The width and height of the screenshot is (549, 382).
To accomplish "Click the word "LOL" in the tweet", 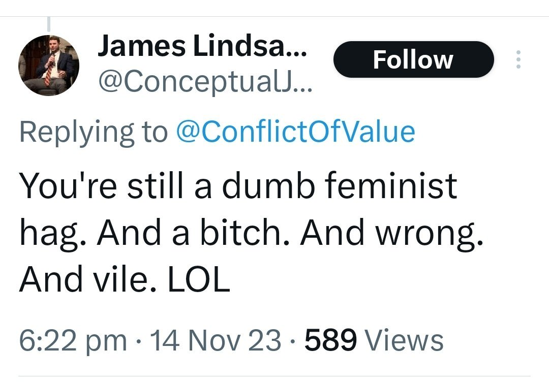I will coord(199,280).
